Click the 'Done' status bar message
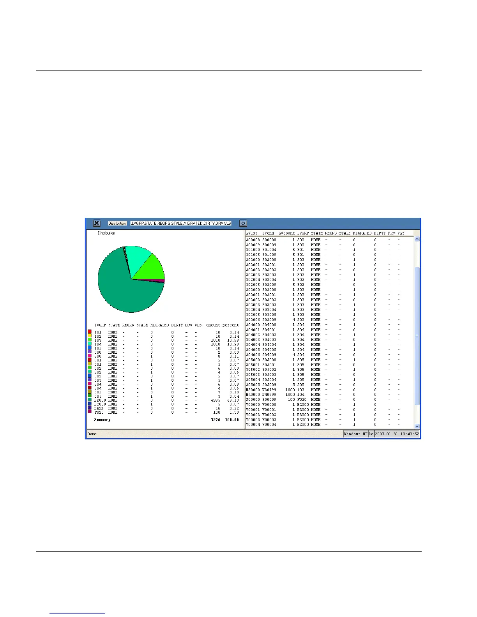477x617 pixels. click(92, 434)
